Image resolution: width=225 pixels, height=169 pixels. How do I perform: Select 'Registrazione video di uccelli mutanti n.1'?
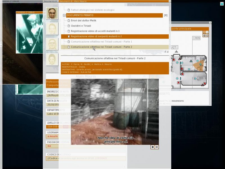95,31
